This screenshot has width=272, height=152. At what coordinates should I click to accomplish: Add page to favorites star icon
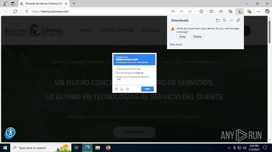(190, 12)
